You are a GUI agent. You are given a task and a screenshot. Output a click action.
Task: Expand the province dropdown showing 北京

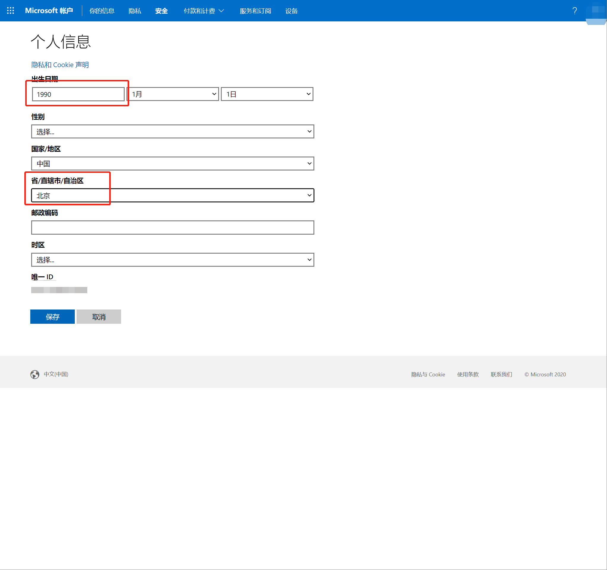172,195
